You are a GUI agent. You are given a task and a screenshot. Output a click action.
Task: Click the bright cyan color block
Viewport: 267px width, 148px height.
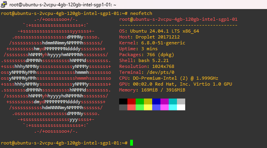click(x=173, y=108)
